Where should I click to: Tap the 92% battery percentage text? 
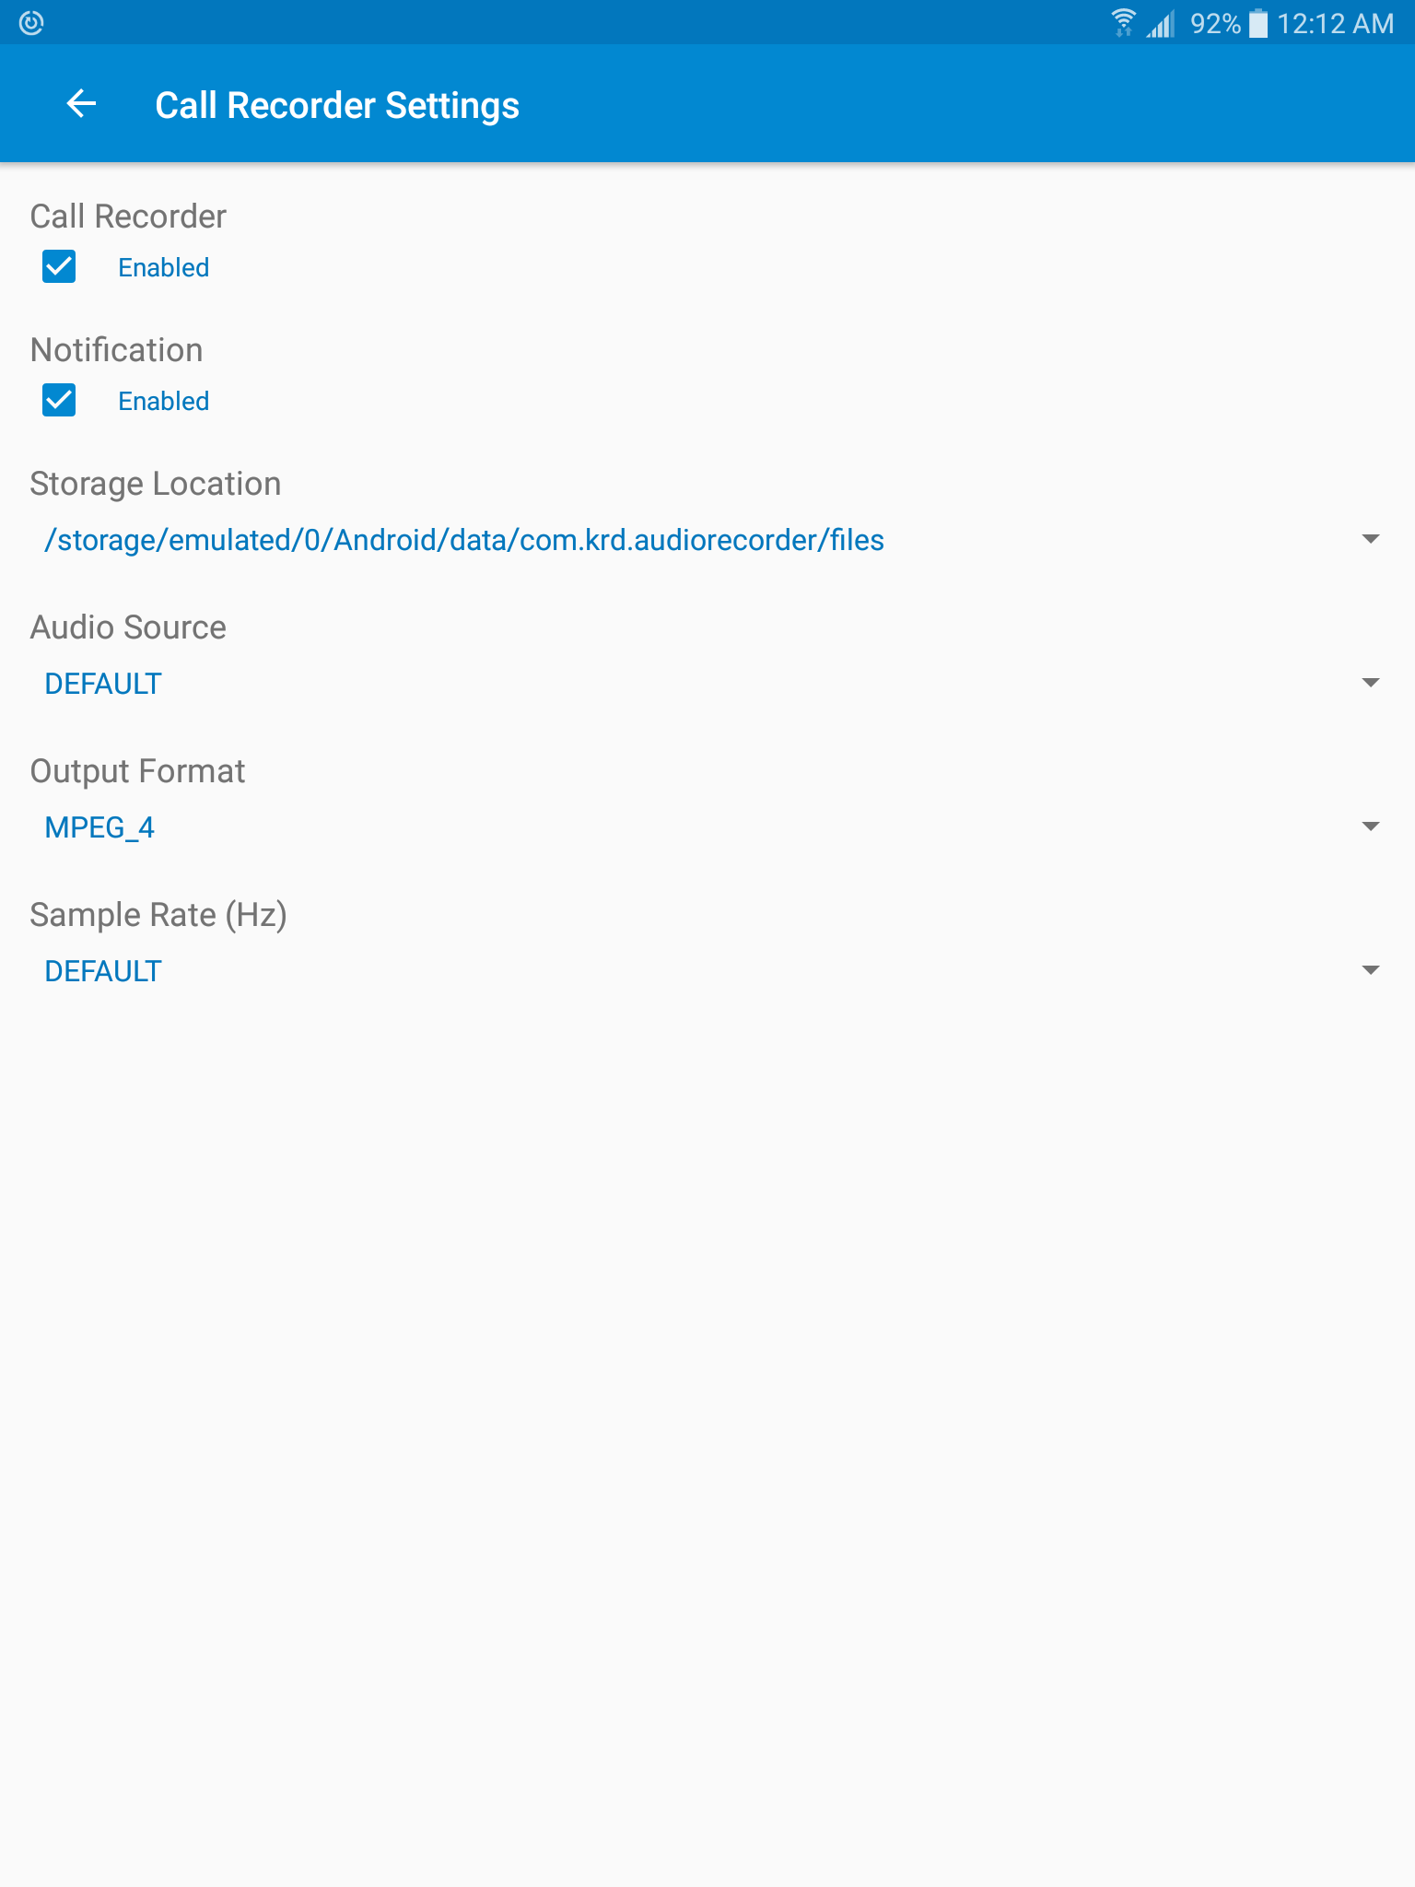1215,23
